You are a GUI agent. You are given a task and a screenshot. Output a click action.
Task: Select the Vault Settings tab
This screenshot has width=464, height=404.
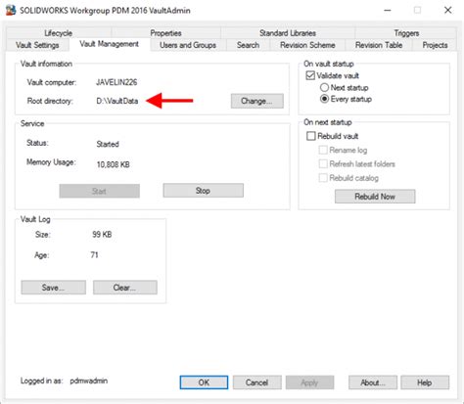37,45
